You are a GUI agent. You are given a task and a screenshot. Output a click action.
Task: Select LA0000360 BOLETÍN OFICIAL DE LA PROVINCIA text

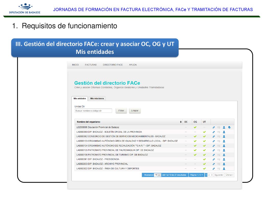(x=109, y=132)
